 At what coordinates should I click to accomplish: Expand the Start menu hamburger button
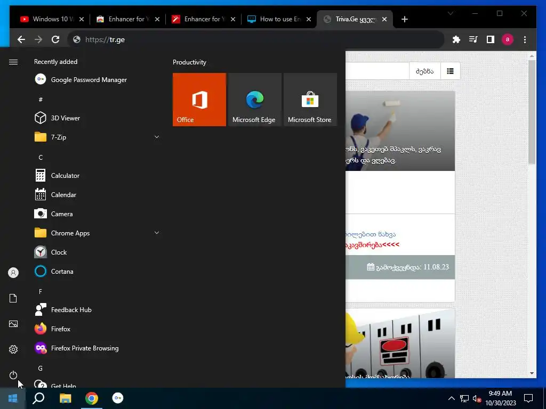point(13,62)
